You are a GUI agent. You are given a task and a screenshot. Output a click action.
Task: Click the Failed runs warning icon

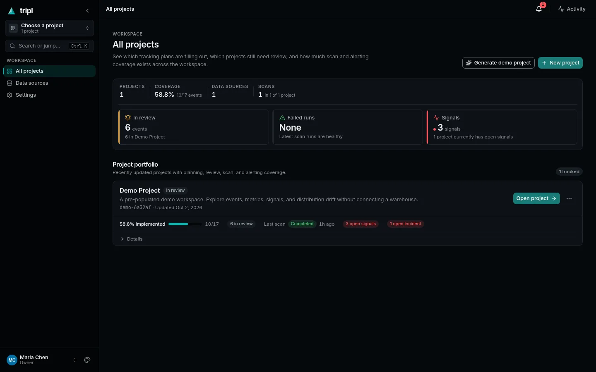click(x=282, y=118)
